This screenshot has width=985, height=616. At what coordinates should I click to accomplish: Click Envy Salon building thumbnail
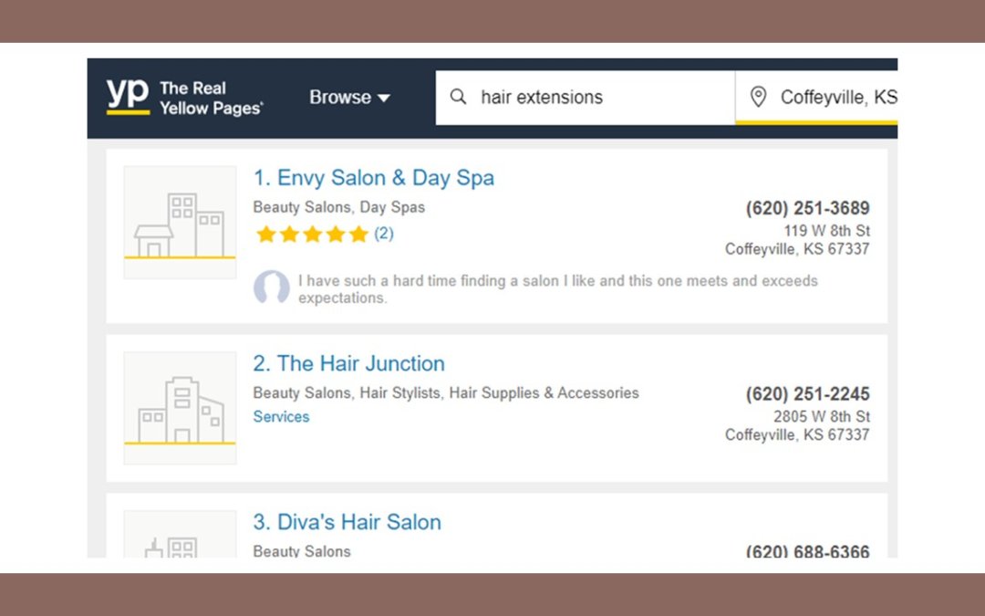[x=180, y=222]
